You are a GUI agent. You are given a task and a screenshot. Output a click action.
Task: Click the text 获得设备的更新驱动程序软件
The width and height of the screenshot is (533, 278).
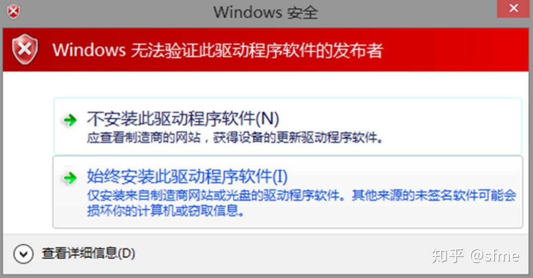click(x=298, y=138)
